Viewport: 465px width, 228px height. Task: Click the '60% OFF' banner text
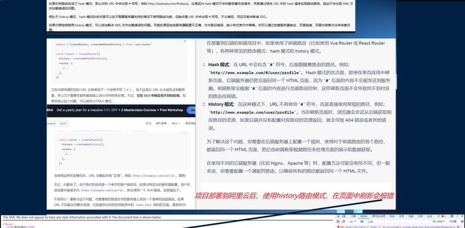click(x=111, y=110)
